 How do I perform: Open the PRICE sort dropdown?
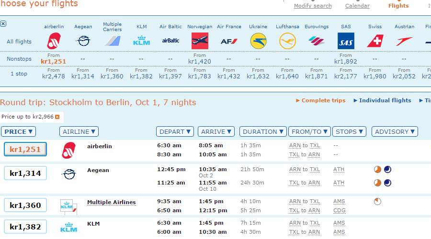pyautogui.click(x=18, y=132)
